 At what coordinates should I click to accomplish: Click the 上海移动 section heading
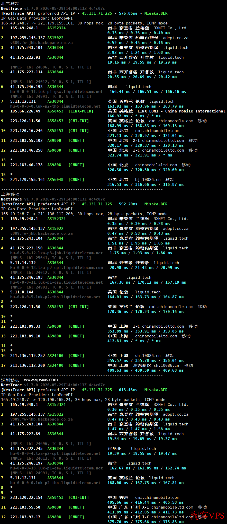pos(10,194)
